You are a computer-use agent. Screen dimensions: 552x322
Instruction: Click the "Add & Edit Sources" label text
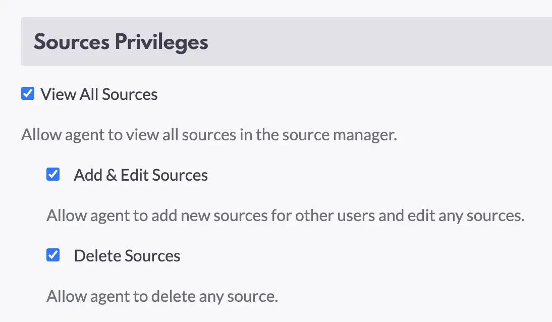(141, 175)
